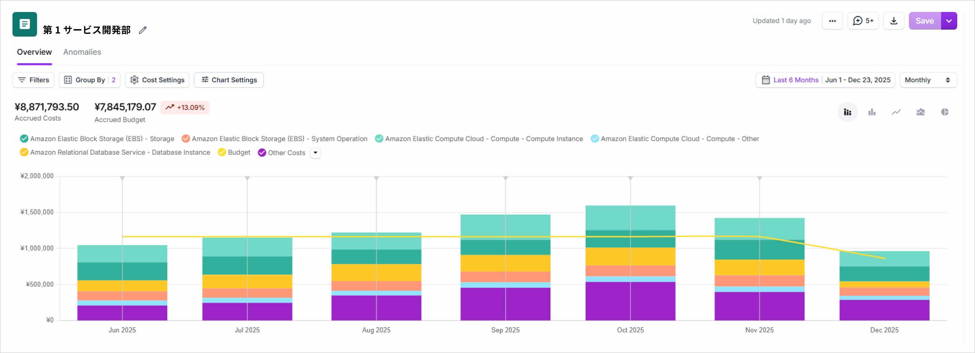The image size is (975, 353).
Task: Click the download report icon
Action: click(893, 21)
